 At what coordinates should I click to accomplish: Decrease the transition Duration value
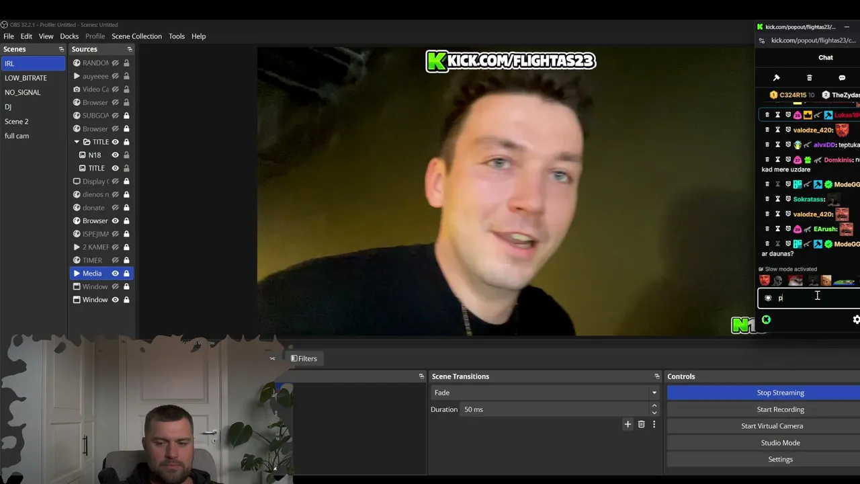[654, 413]
